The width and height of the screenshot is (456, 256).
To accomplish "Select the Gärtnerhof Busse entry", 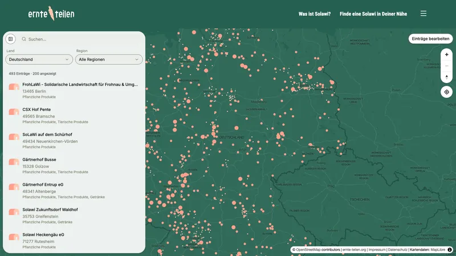I will coord(74,165).
